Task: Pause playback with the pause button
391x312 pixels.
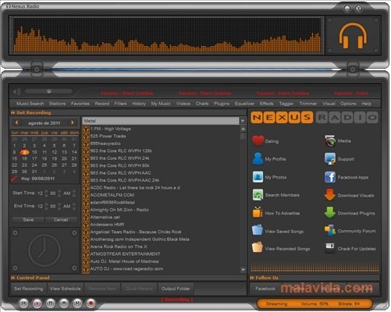Action: [51, 303]
